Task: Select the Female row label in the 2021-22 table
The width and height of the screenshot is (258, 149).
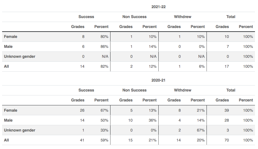Action: point(11,37)
